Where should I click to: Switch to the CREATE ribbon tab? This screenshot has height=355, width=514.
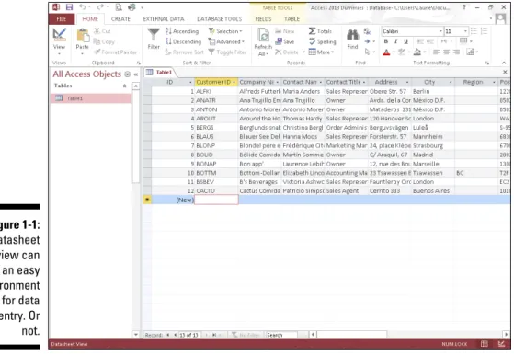(x=120, y=19)
